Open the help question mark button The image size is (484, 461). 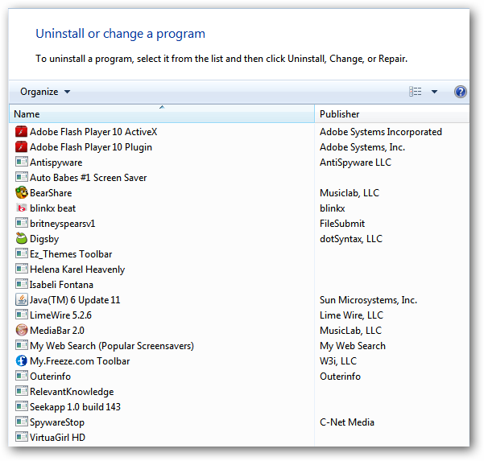coord(460,92)
